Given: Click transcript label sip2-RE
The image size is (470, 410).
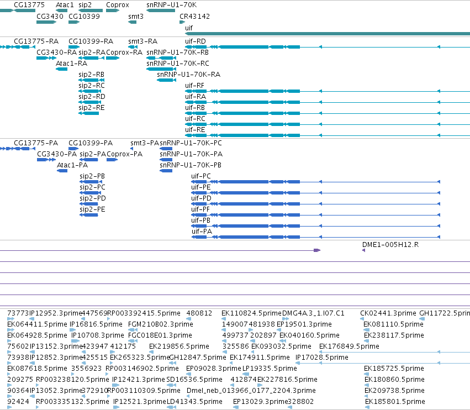Looking at the screenshot, I should point(92,108).
